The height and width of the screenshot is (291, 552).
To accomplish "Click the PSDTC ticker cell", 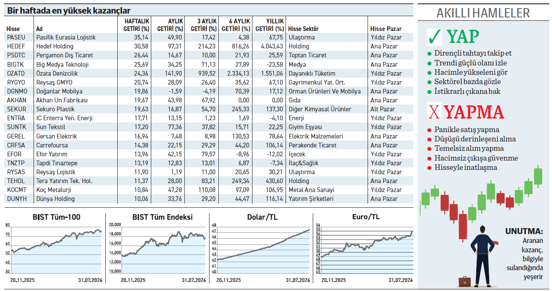I will [16, 55].
